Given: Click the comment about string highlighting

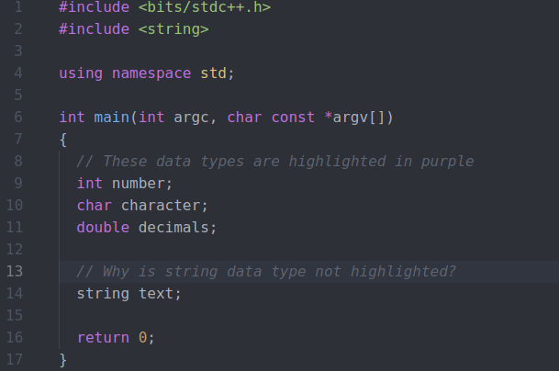Looking at the screenshot, I should [266, 272].
